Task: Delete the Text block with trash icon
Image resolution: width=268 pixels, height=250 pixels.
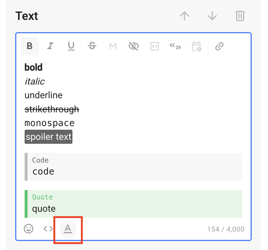Action: pos(240,16)
